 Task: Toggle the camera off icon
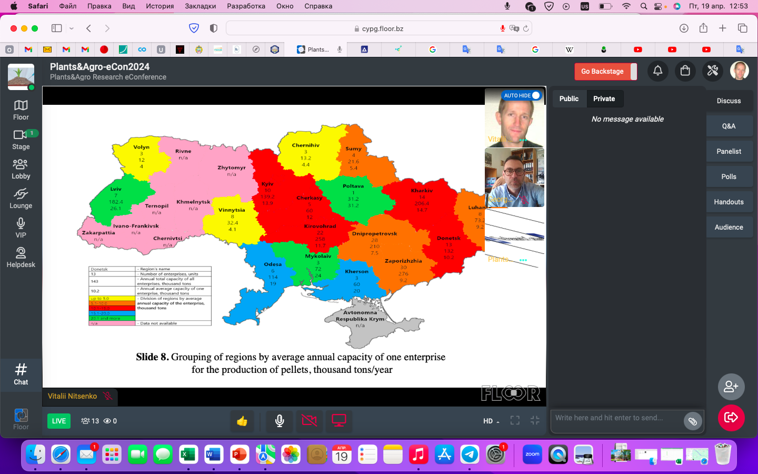(x=309, y=421)
